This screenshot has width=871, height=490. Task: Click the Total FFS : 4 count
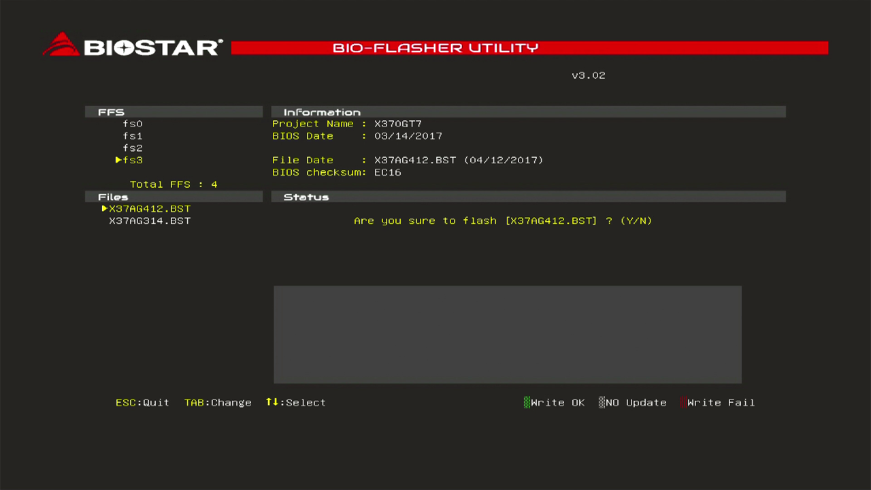click(174, 184)
